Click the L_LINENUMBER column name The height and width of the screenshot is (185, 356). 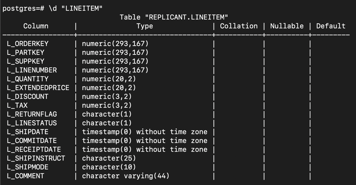click(32, 70)
